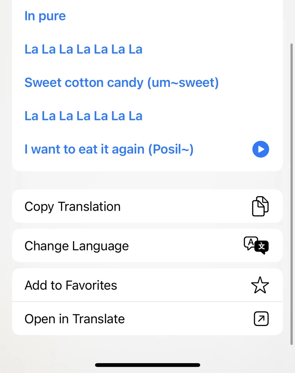The height and width of the screenshot is (373, 295).
Task: Tap the 'A' character in the translate icon
Action: click(252, 242)
